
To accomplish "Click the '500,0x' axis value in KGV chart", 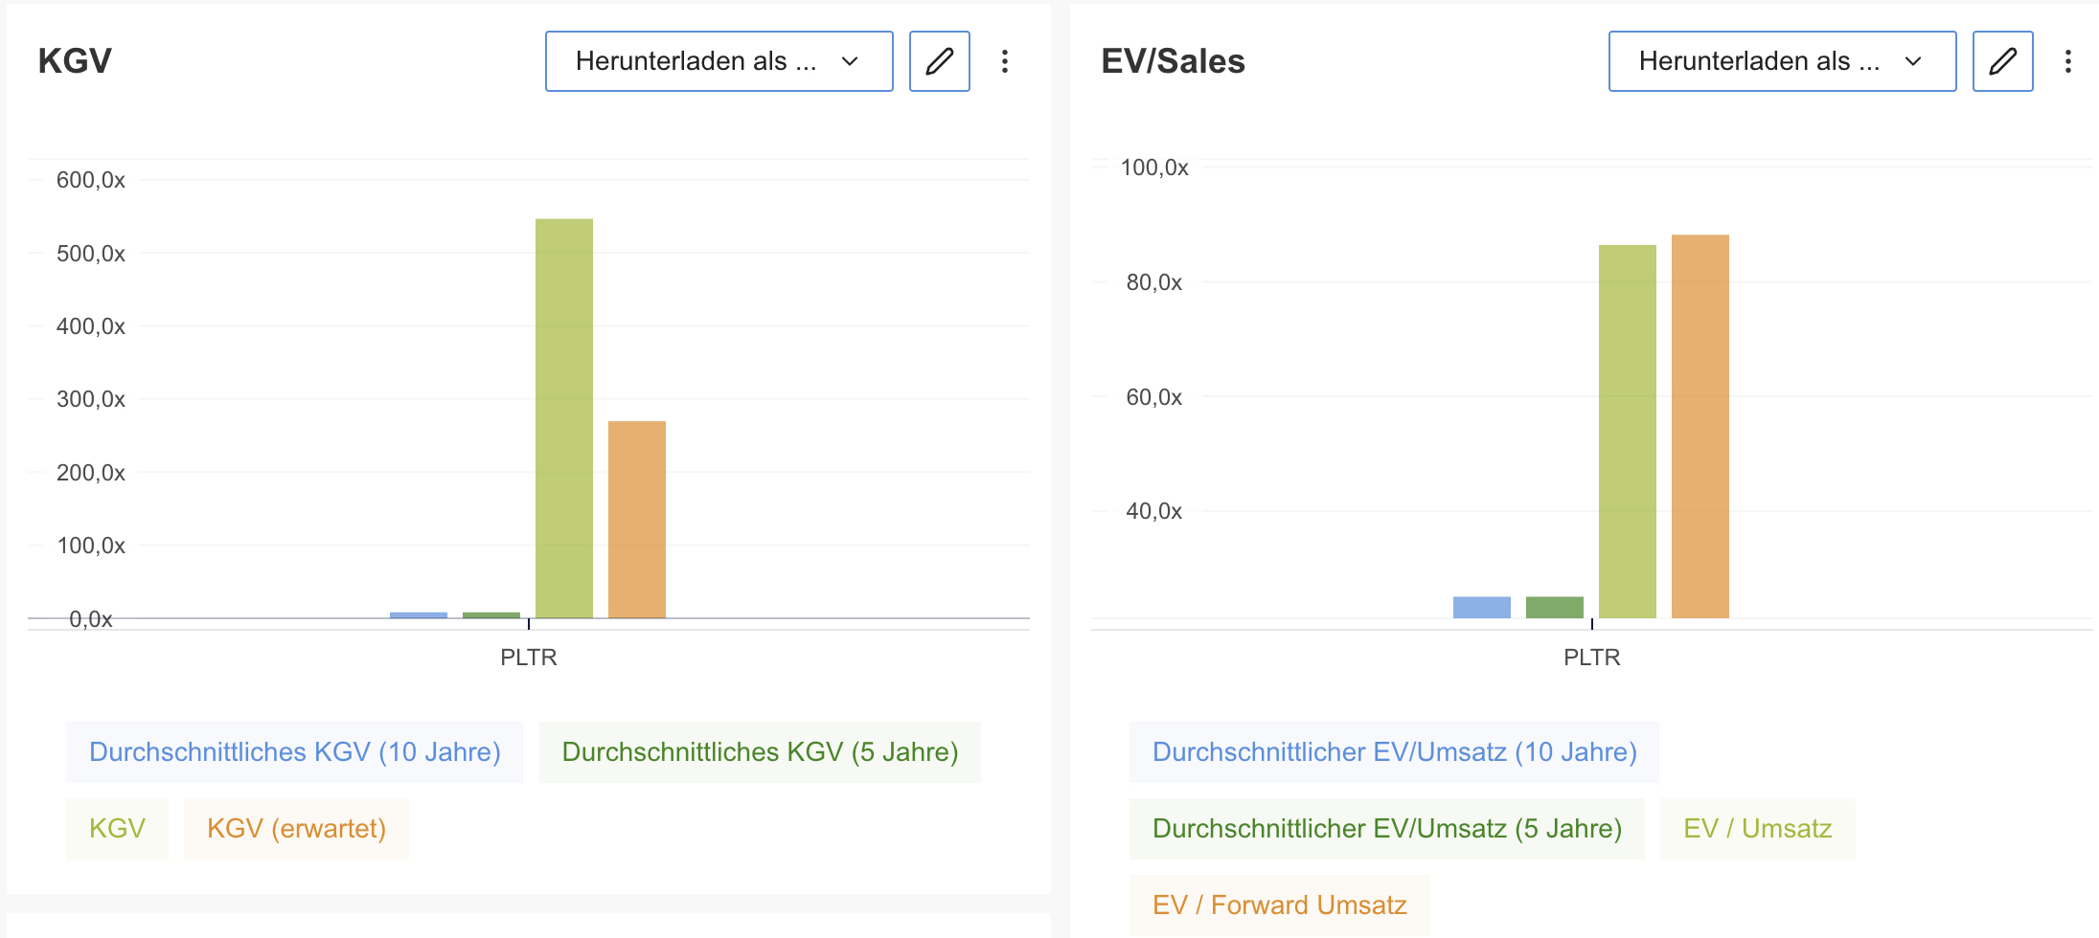I will (91, 254).
